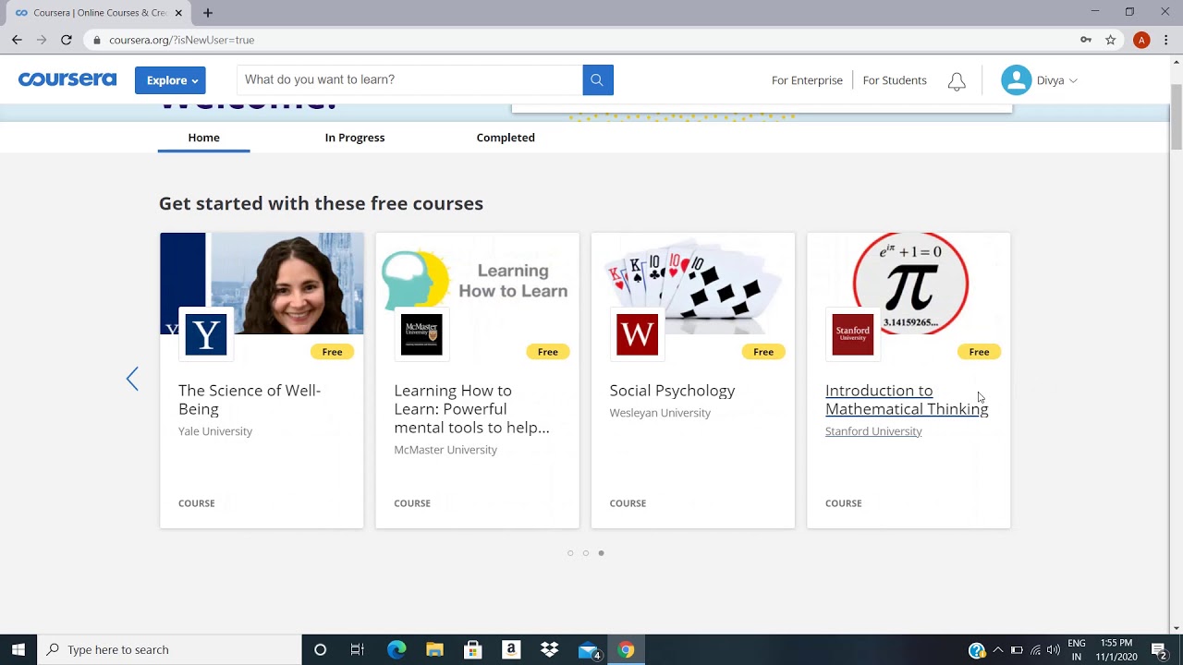Click the pi symbol course image

pyautogui.click(x=909, y=283)
